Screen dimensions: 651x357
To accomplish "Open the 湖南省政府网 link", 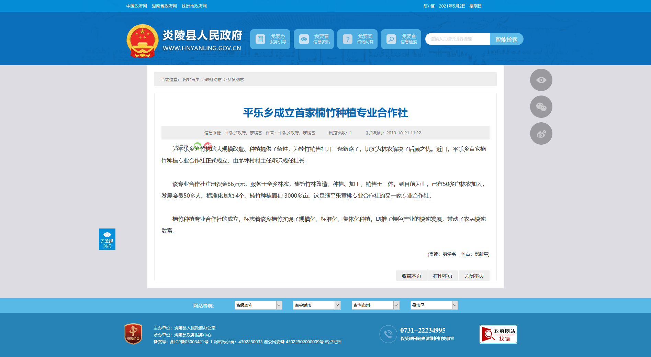I will pyautogui.click(x=164, y=6).
